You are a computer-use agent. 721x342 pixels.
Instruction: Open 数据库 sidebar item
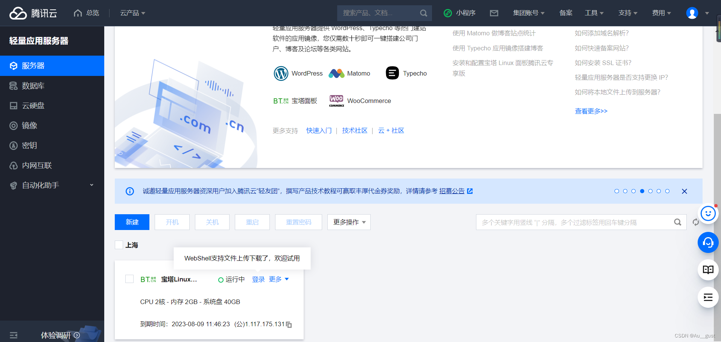(52, 86)
